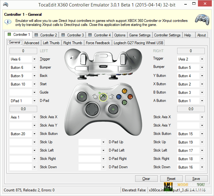The width and height of the screenshot is (214, 196).
Task: Switch to the Controller 2 tab
Action: (x=46, y=35)
